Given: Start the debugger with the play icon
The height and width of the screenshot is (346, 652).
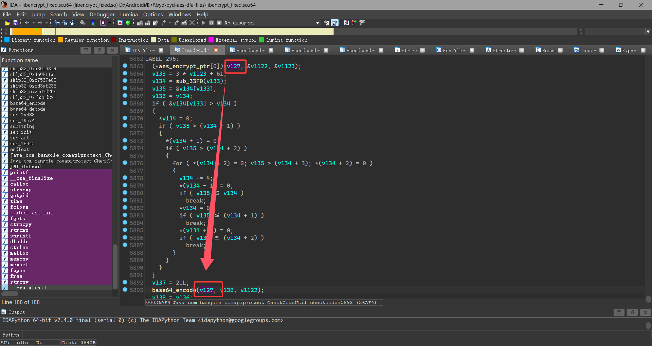Looking at the screenshot, I should point(204,23).
